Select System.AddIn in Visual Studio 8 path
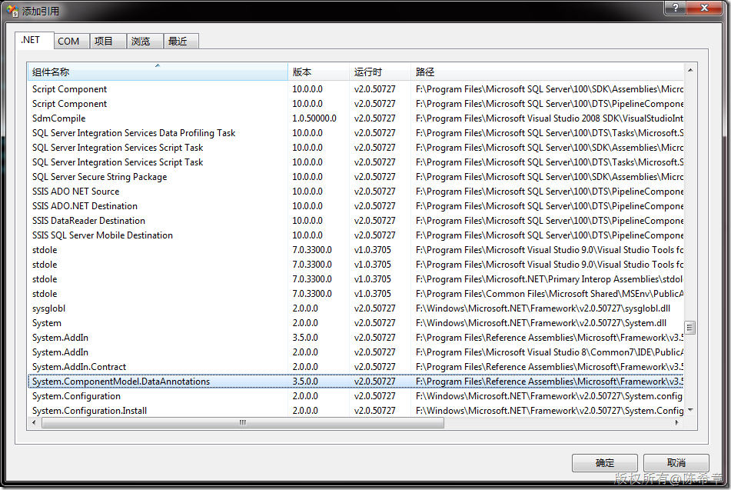Image resolution: width=731 pixels, height=490 pixels. coord(356,352)
